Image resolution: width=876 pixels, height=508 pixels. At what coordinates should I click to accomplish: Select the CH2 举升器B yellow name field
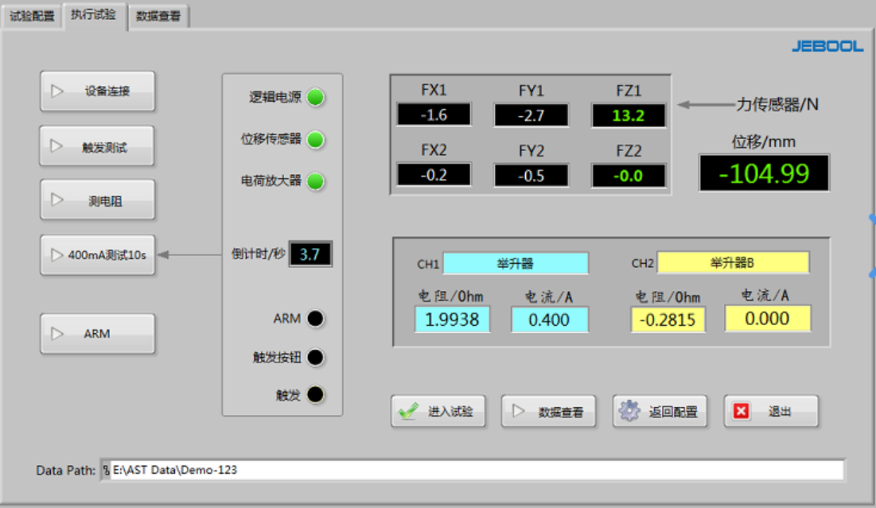point(732,263)
